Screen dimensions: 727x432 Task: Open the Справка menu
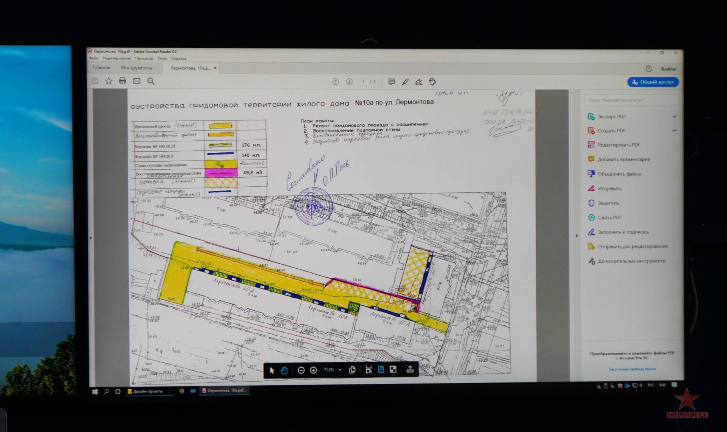pyautogui.click(x=178, y=58)
